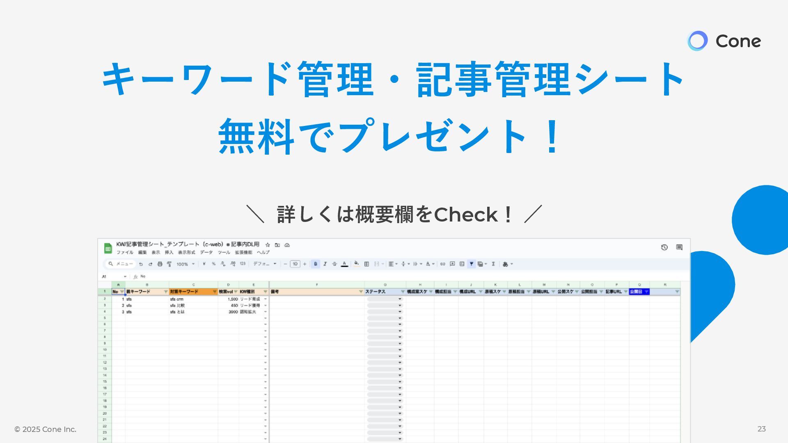Toggle the filter funnel button

click(x=472, y=264)
